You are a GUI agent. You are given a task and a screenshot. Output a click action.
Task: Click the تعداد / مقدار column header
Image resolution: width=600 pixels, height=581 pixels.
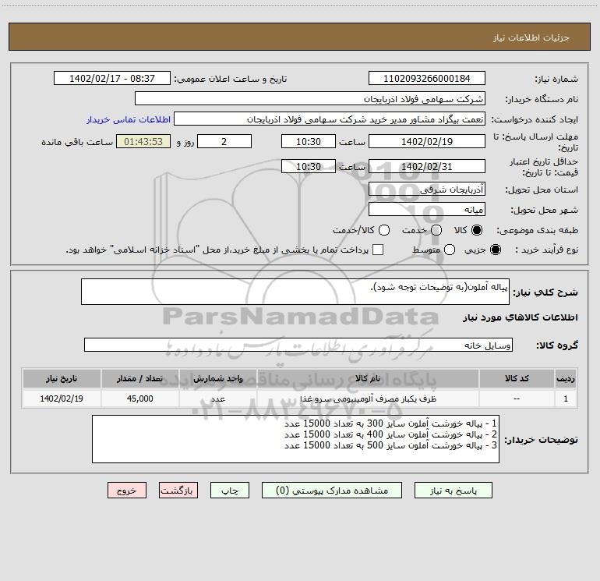(139, 378)
